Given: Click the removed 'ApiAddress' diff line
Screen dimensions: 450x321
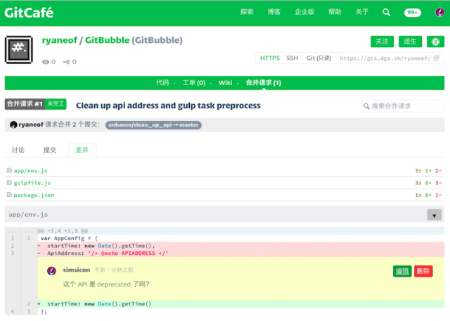Looking at the screenshot, I should 240,253.
